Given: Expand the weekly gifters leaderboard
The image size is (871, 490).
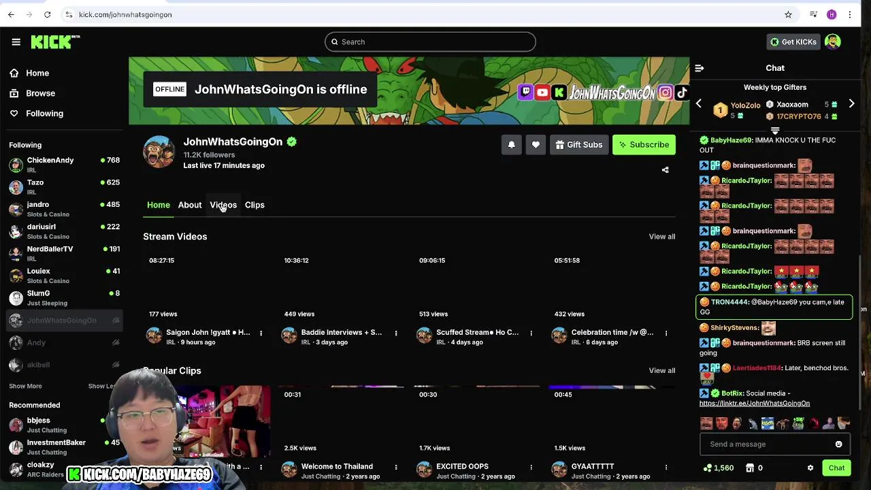Looking at the screenshot, I should point(775,131).
